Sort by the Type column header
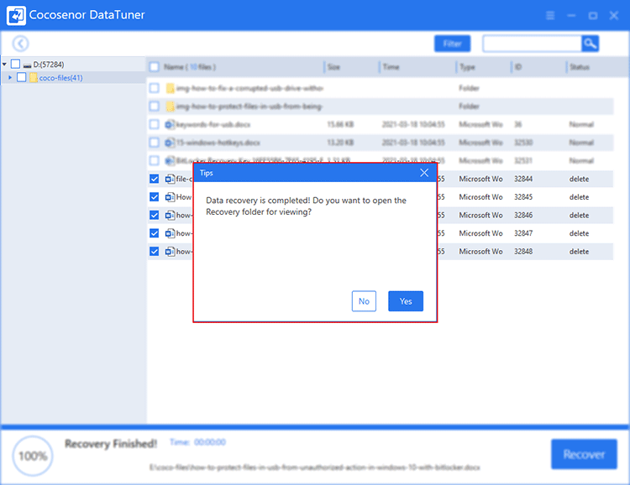This screenshot has width=630, height=485. pyautogui.click(x=467, y=66)
